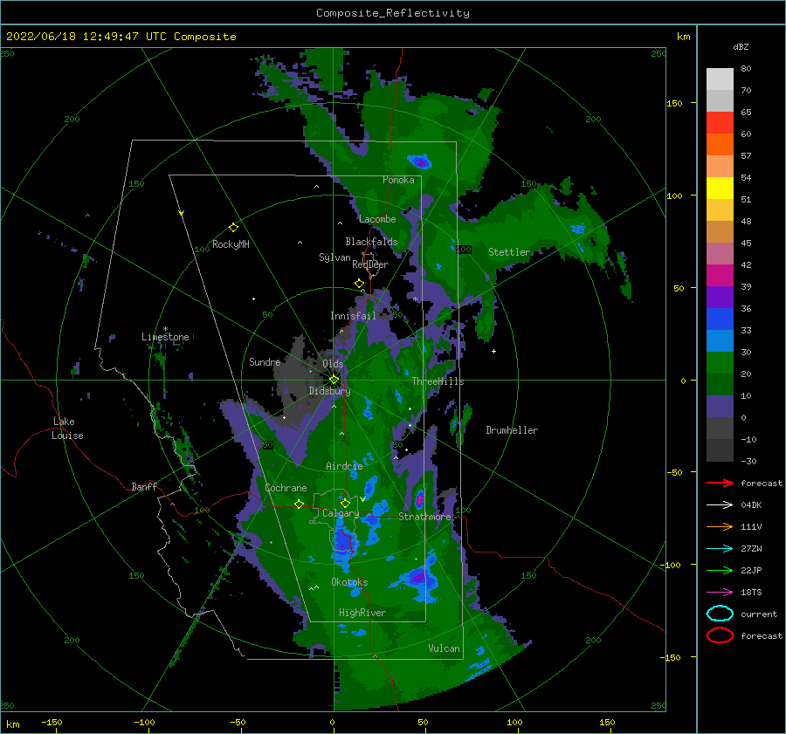This screenshot has width=786, height=734.
Task: Click the Banff label
Action: tap(144, 486)
